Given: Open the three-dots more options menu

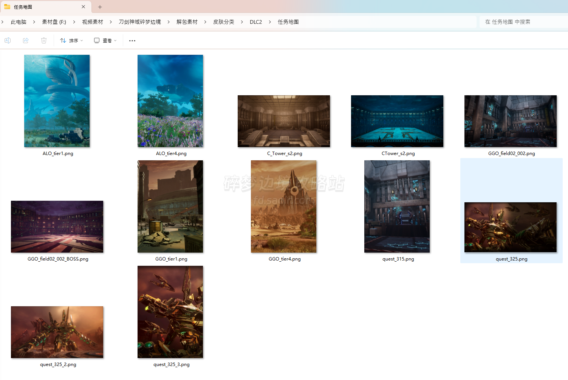Looking at the screenshot, I should (x=132, y=40).
